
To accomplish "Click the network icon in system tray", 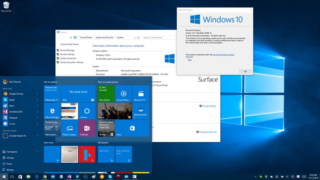I will click(293, 177).
